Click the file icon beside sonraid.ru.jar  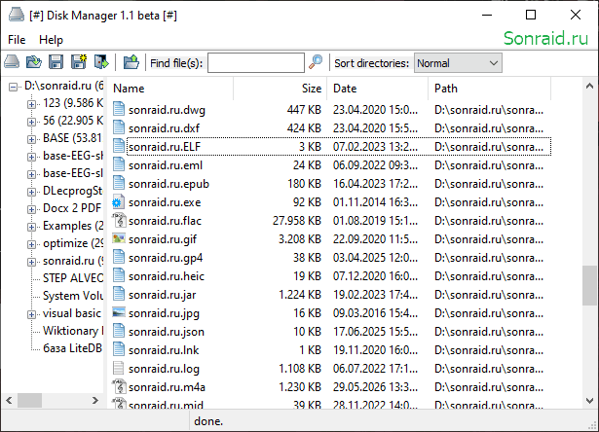119,294
